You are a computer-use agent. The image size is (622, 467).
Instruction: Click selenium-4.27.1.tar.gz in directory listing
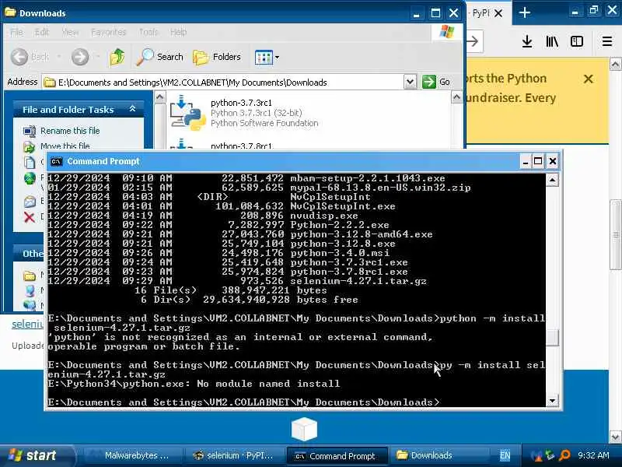coord(358,281)
